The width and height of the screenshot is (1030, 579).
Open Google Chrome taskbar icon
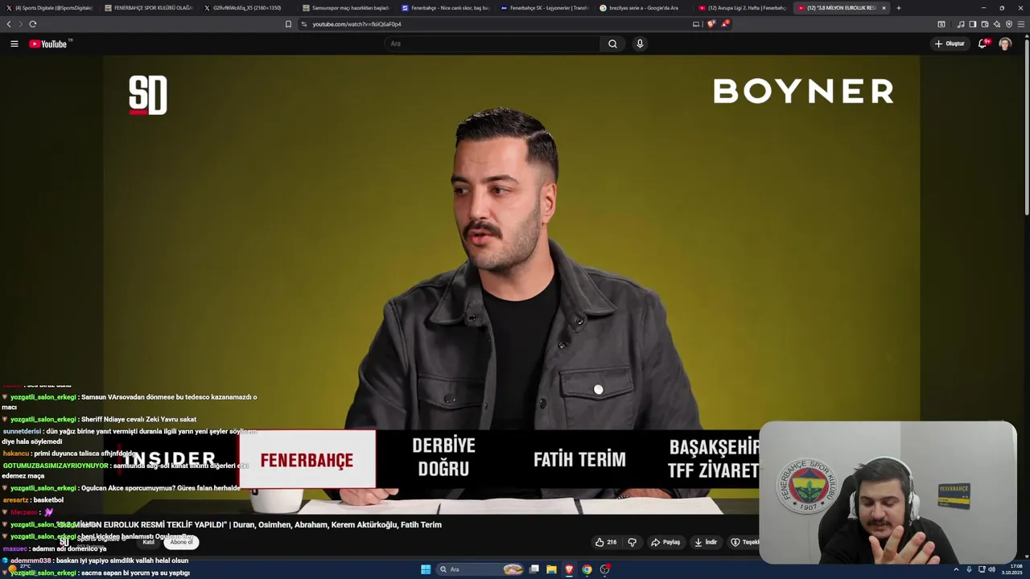coord(587,569)
